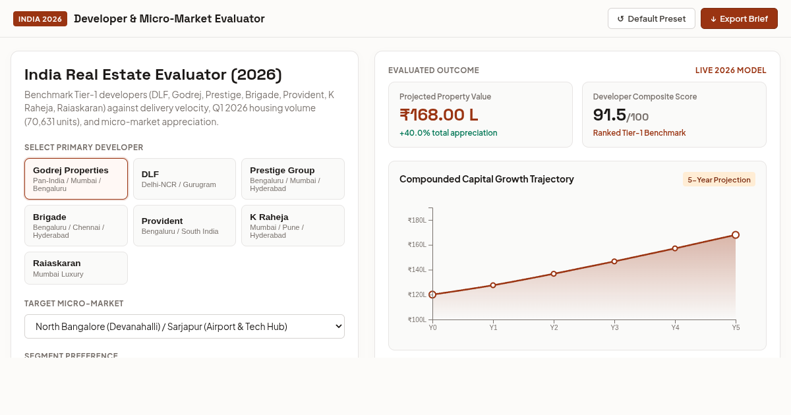
Task: Select Provident developer card
Action: [185, 225]
